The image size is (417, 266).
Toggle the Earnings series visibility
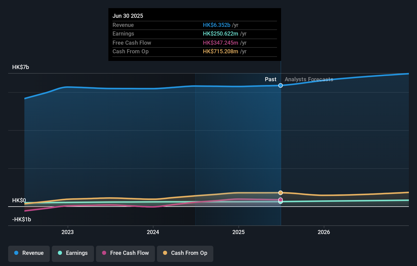pyautogui.click(x=73, y=254)
